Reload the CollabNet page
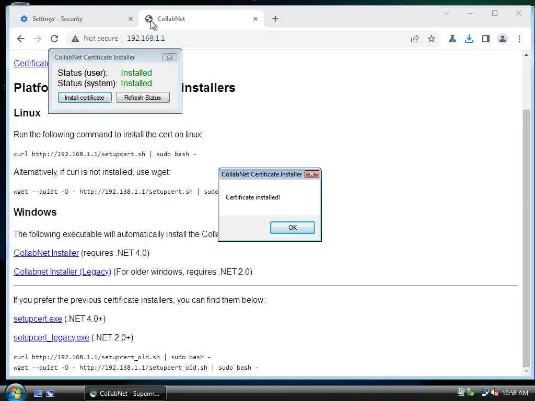The image size is (535, 401). click(54, 39)
